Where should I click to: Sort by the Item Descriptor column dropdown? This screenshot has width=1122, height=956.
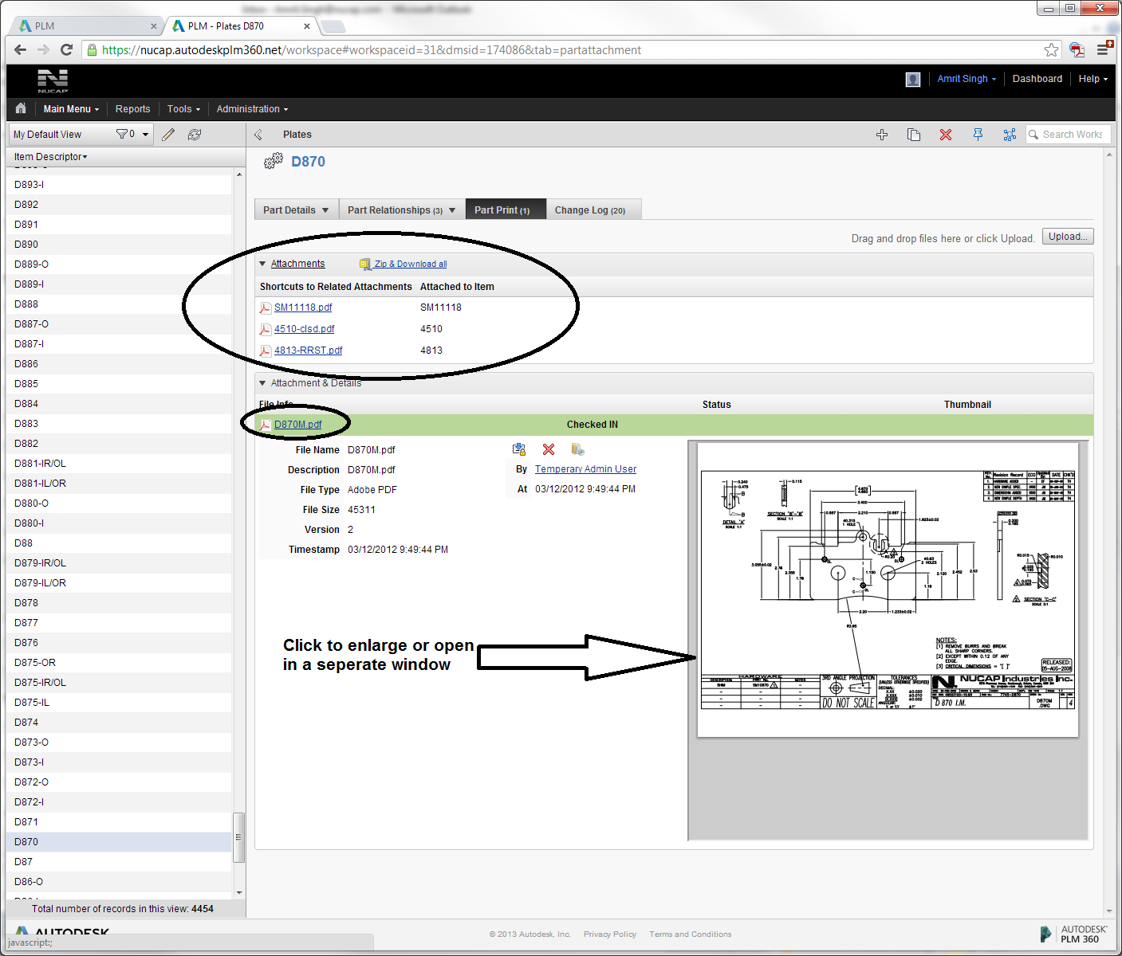50,157
